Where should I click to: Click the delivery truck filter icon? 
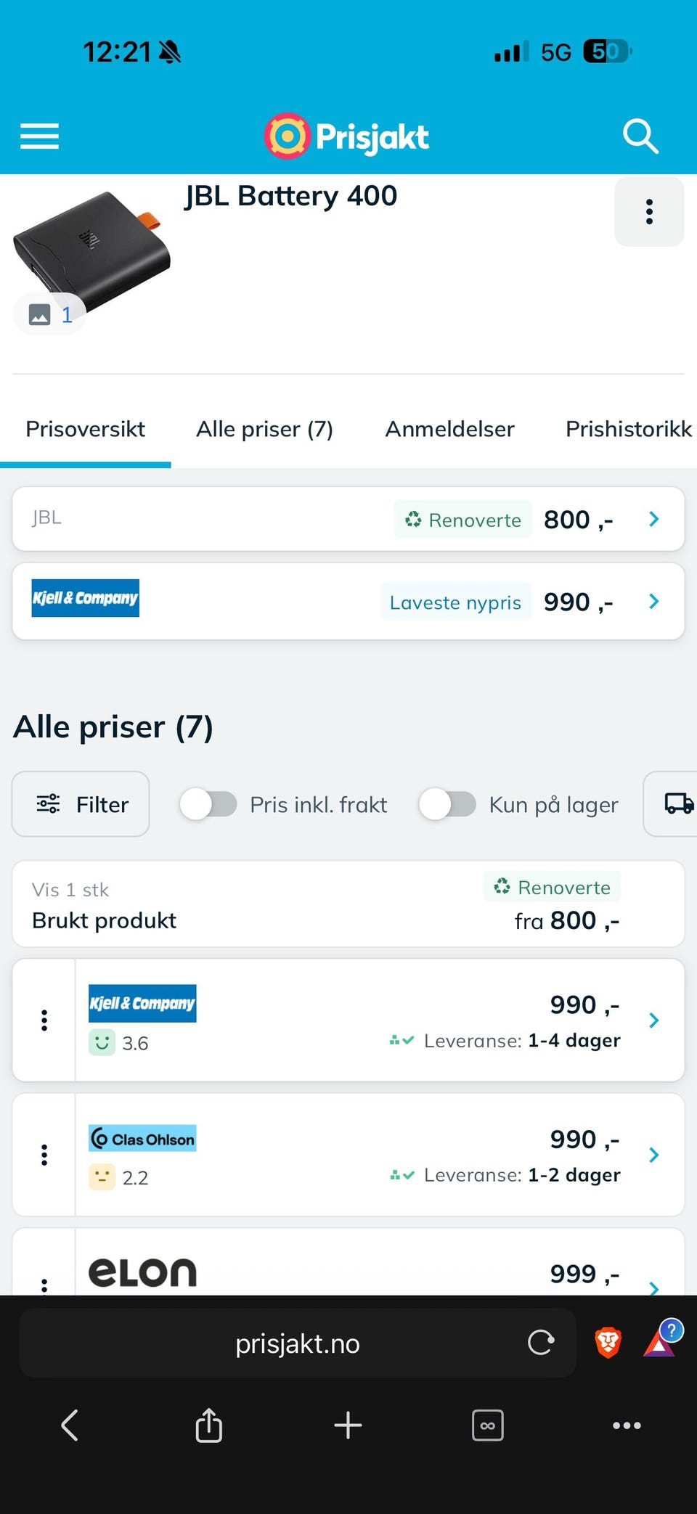coord(678,804)
